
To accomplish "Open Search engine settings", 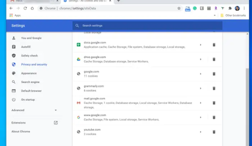I will pos(30,82).
